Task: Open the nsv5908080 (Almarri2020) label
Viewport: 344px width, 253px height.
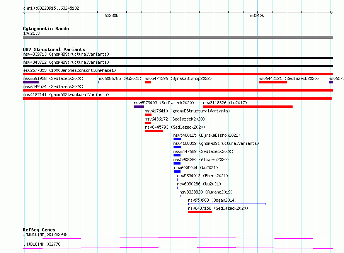Action: 201,160
